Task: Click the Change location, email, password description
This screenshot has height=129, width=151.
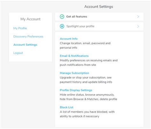Action: [x=85, y=45]
